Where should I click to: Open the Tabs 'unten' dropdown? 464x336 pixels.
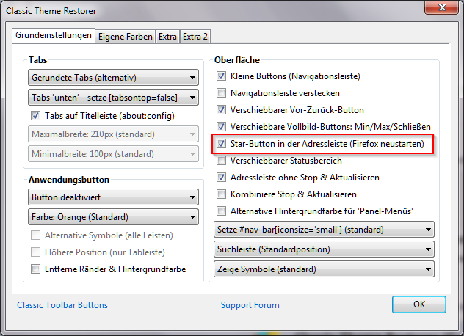114,97
